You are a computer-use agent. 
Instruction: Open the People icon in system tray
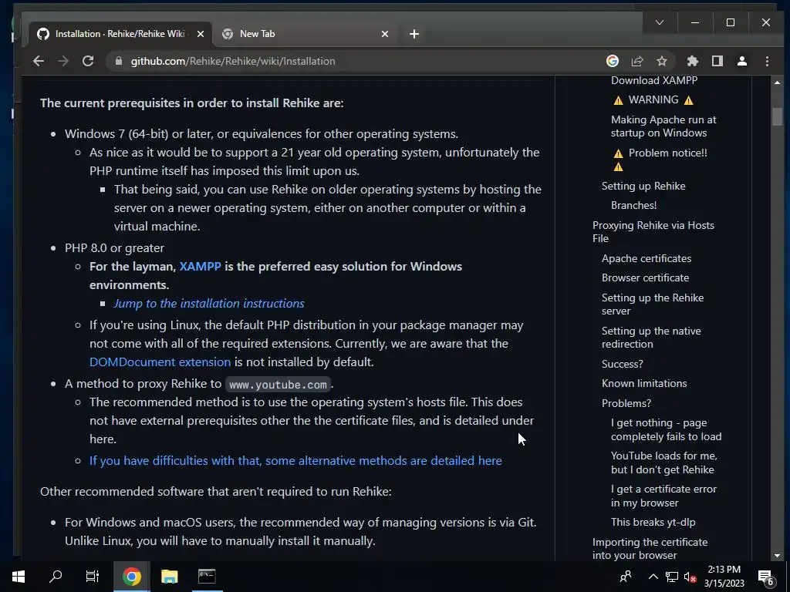click(x=625, y=577)
